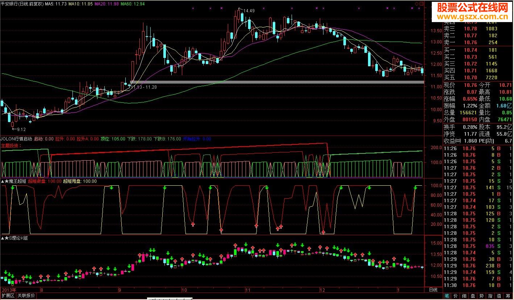Select the 笔 tab in the quote panel
This screenshot has width=514, height=300.
point(447,296)
